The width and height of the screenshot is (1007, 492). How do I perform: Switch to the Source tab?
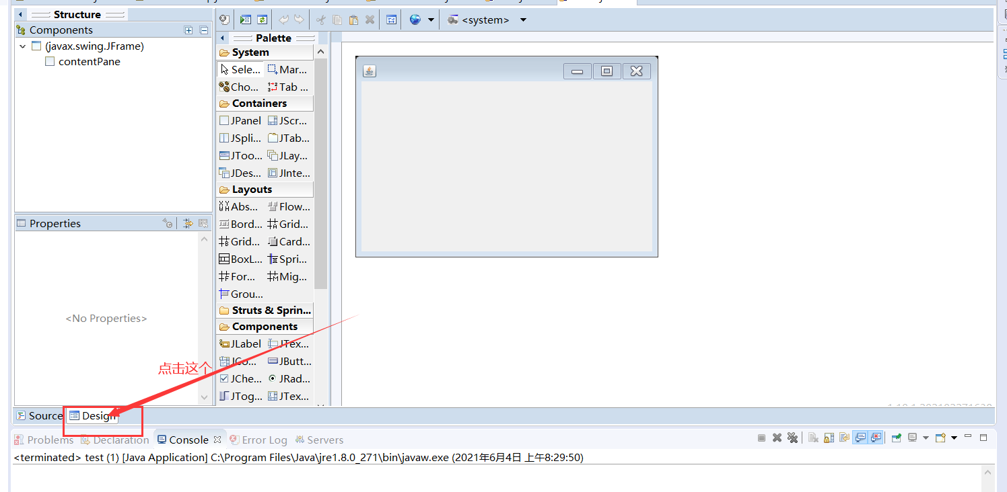[x=39, y=415]
